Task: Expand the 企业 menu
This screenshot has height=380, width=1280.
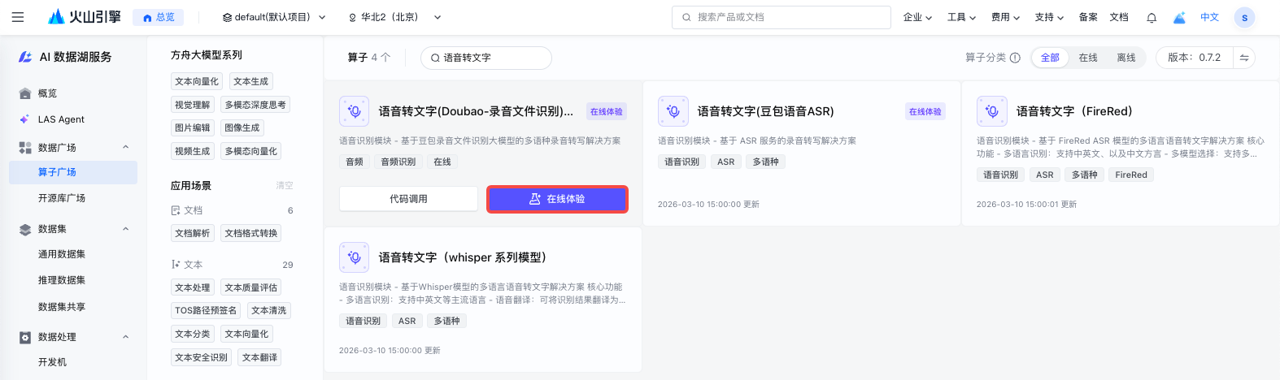Action: (917, 17)
